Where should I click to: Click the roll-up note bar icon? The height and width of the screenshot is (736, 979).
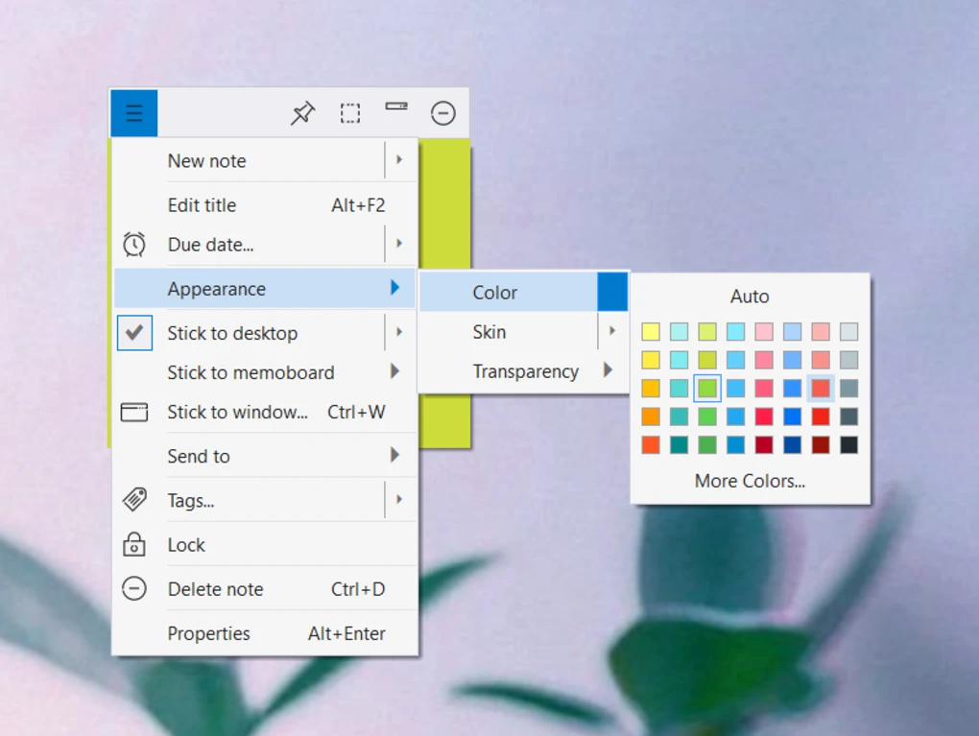[396, 107]
